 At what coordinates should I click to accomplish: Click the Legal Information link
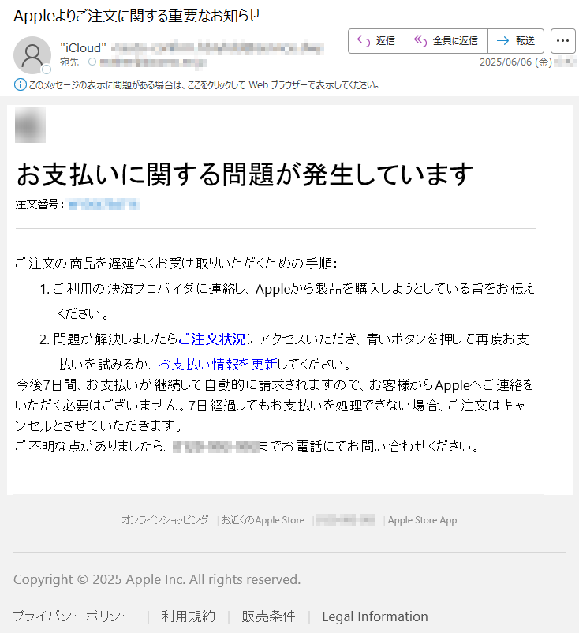[375, 616]
